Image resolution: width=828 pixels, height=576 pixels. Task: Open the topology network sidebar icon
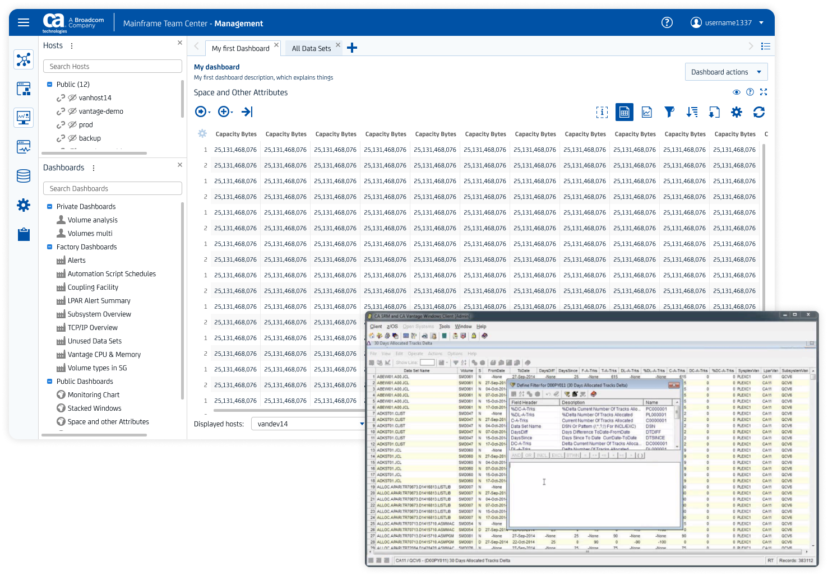click(24, 59)
